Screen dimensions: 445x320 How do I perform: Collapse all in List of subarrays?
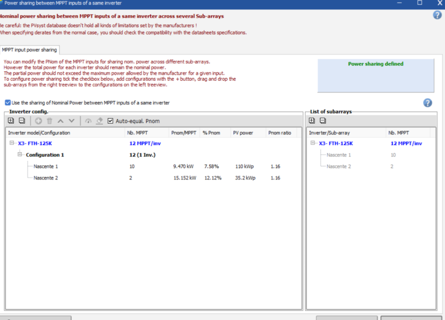tap(323, 121)
